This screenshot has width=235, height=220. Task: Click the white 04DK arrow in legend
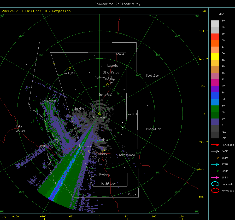215,151
